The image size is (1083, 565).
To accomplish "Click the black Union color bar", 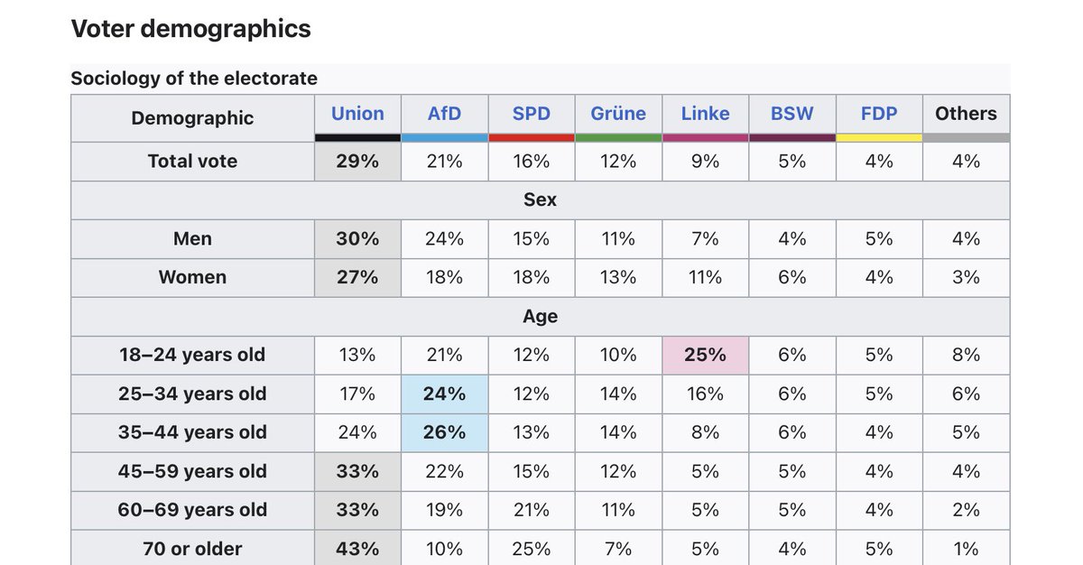I will 357,138.
